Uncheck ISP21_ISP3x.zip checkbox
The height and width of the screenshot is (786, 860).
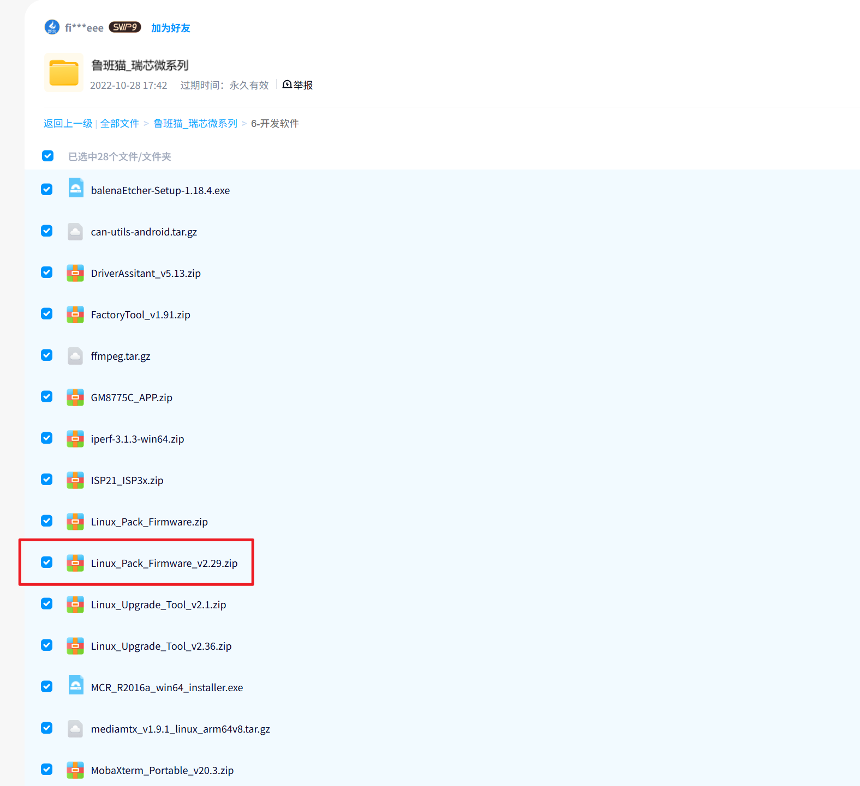(47, 479)
